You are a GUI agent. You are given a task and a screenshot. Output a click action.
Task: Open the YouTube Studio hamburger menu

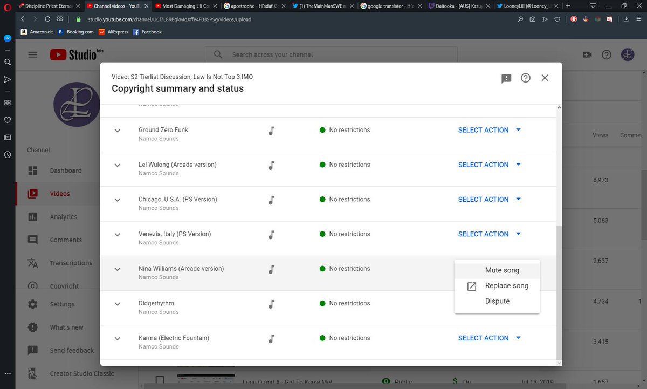click(33, 54)
